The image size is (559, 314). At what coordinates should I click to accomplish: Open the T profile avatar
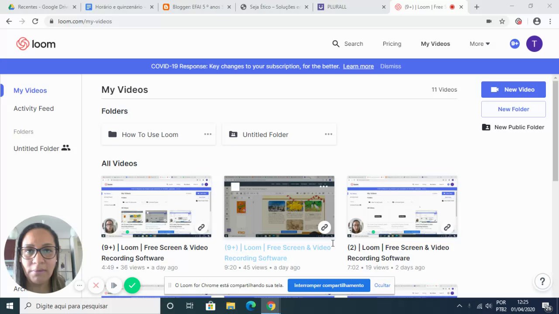(534, 44)
